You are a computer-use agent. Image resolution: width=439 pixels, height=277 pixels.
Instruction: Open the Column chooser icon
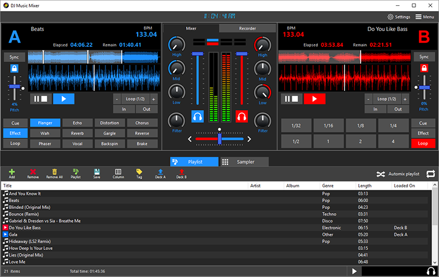(118, 173)
